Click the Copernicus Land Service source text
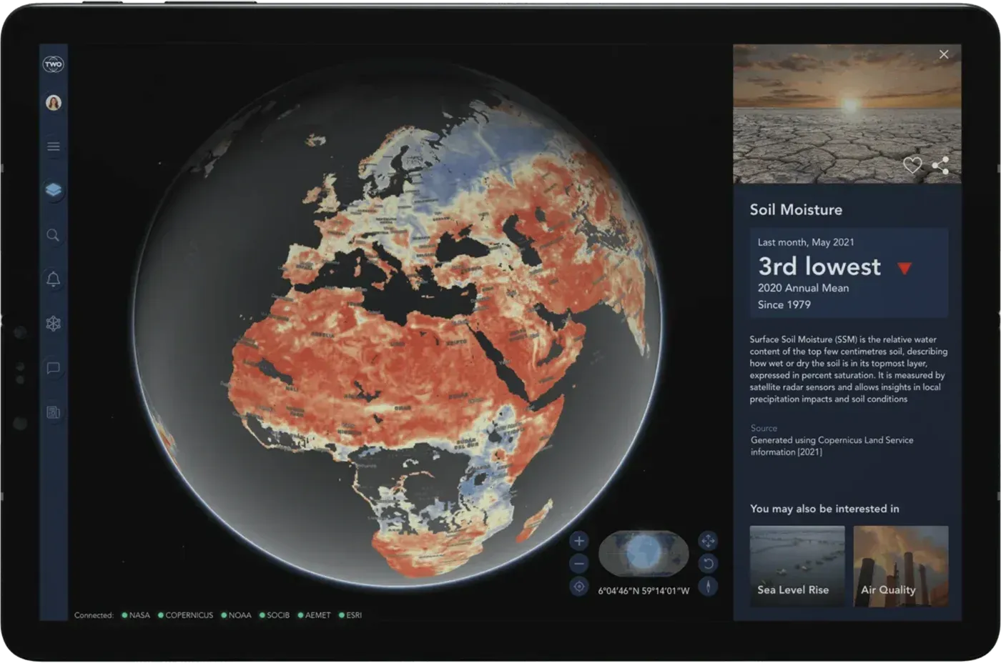Screen dimensions: 1001x663 coord(832,446)
